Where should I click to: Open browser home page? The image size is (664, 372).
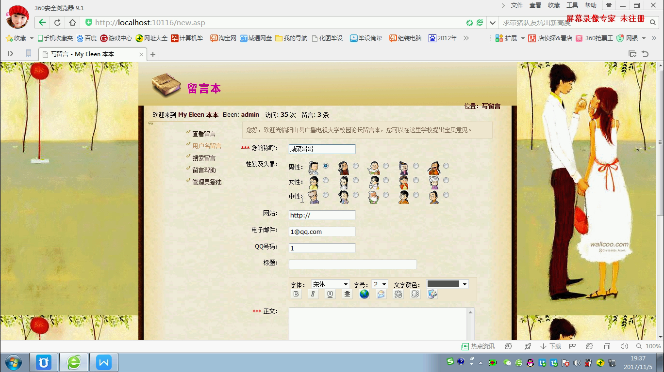72,23
